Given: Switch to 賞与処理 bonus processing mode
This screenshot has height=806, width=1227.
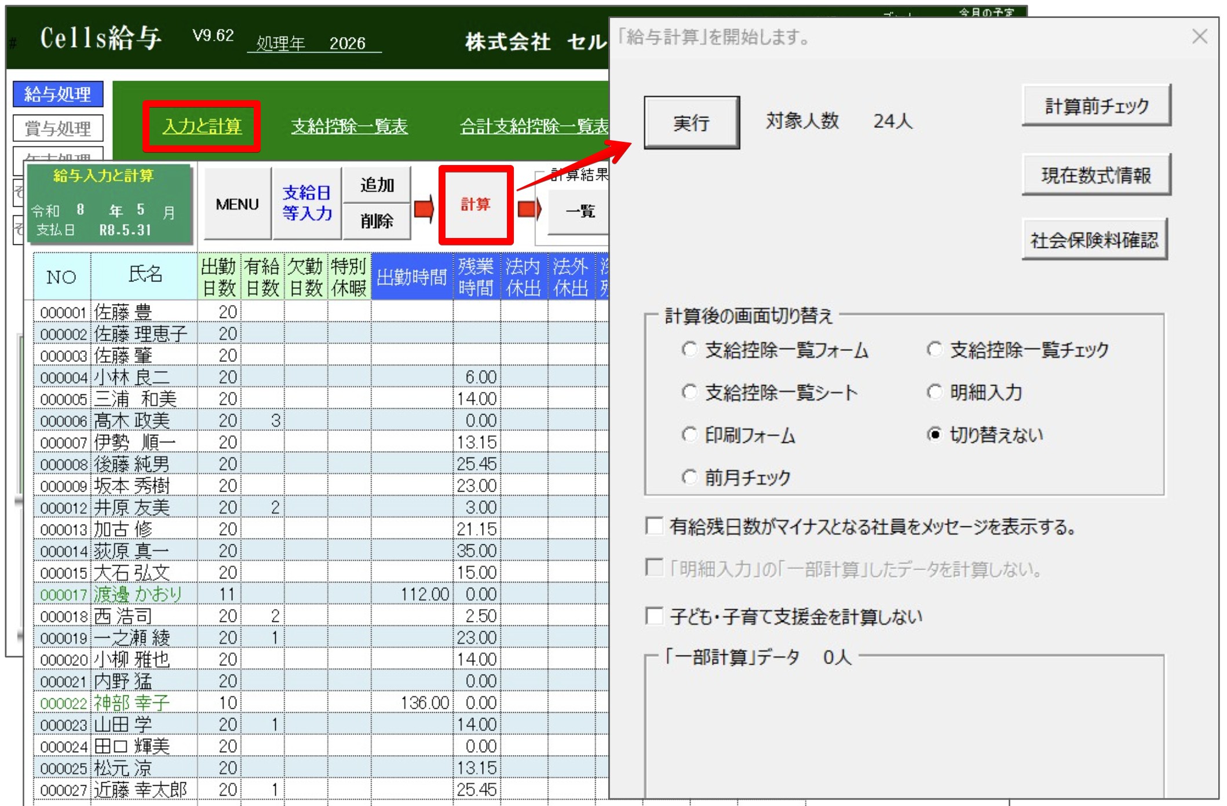Looking at the screenshot, I should tap(57, 129).
